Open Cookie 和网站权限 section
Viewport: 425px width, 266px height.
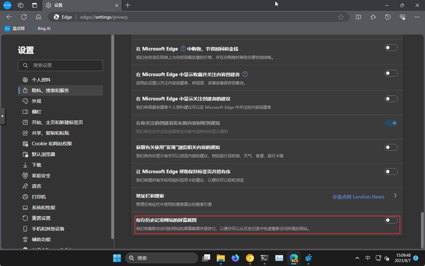point(60,144)
